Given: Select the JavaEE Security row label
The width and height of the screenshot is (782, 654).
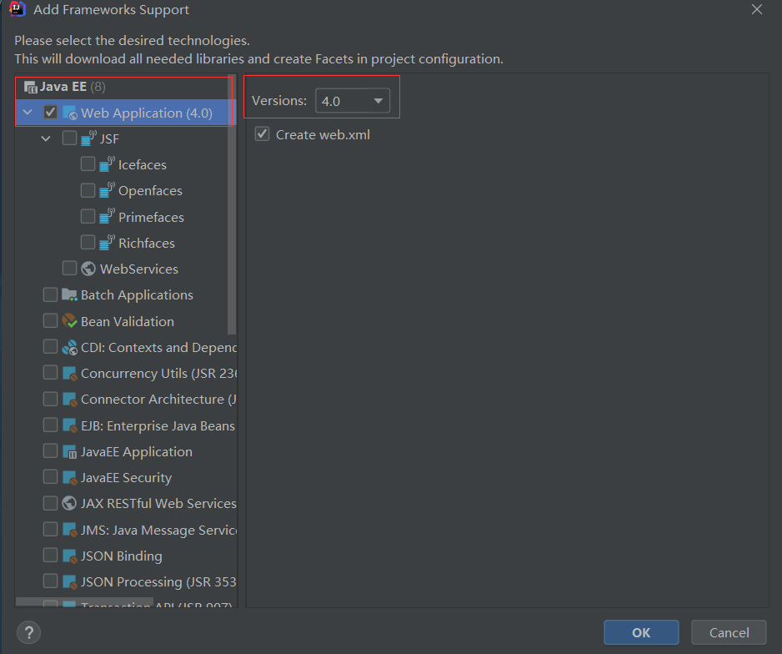Looking at the screenshot, I should (126, 478).
